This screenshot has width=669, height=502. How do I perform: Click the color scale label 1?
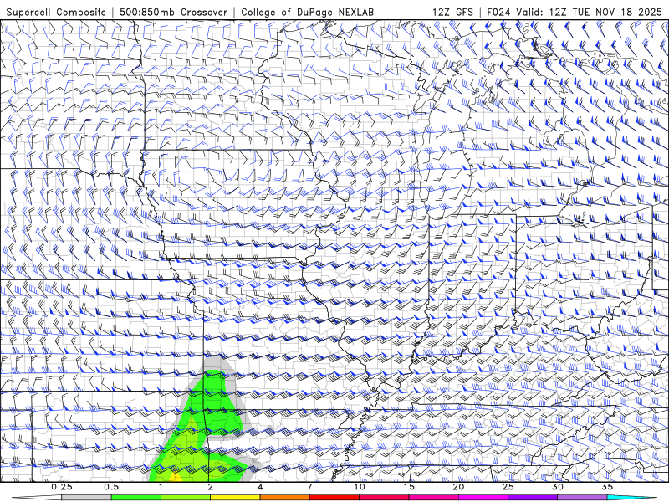(161, 487)
